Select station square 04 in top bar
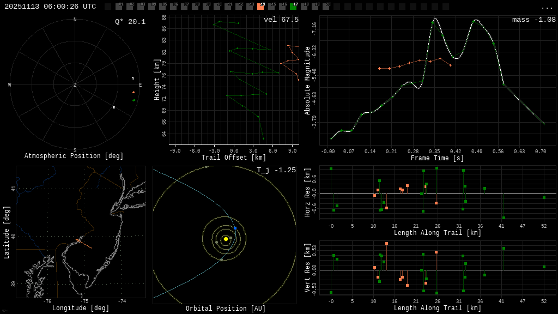 151,7
